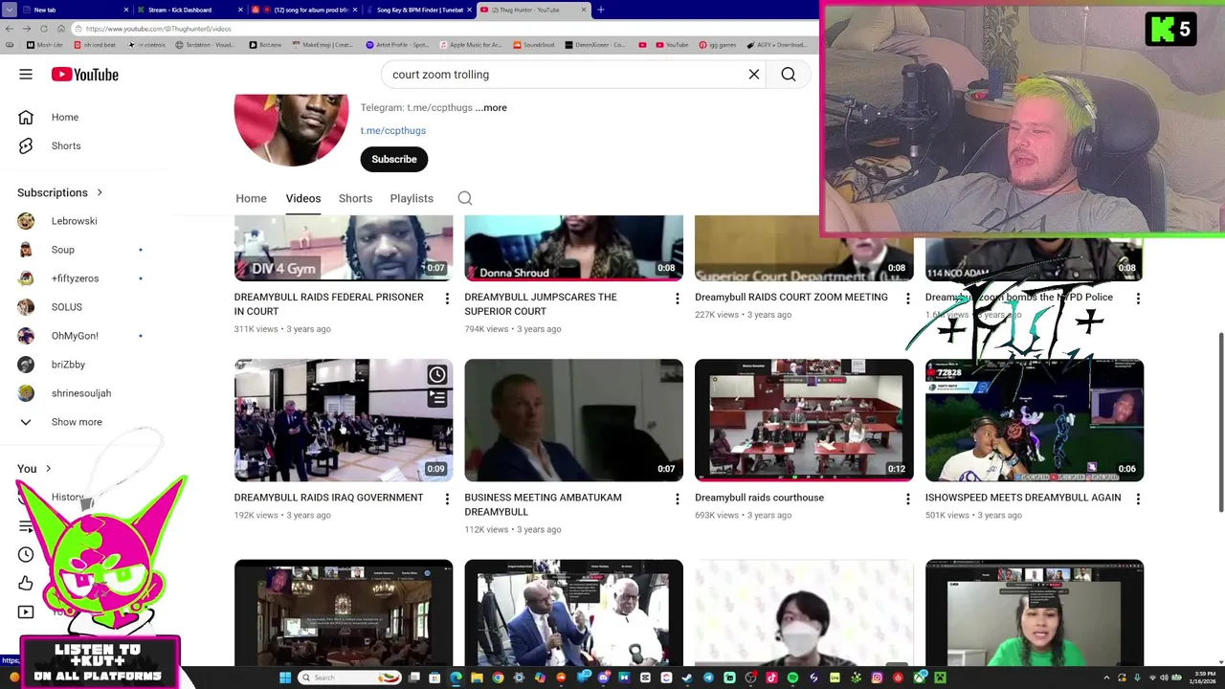Open File Explorer from the taskbar
This screenshot has height=689, width=1225.
(477, 678)
